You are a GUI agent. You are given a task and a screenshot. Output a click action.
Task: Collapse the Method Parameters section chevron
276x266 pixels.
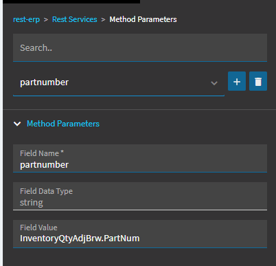click(x=17, y=124)
